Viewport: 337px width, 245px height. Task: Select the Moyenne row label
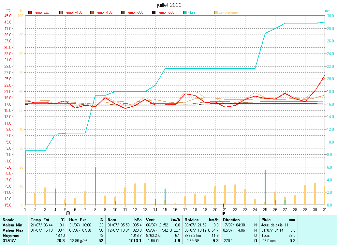[11, 236]
